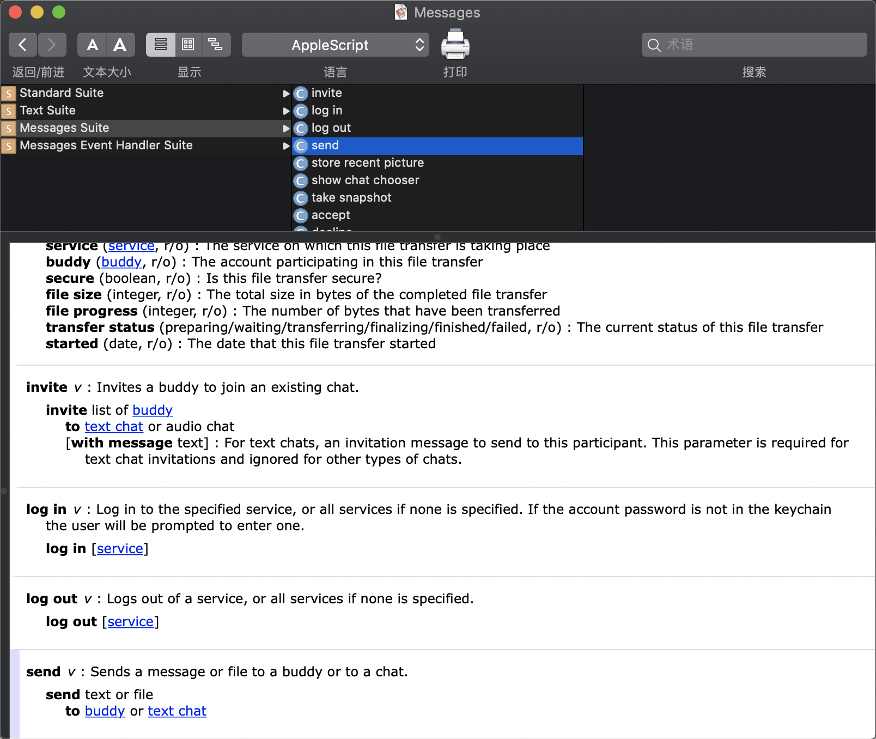Expand Messages Event Handler Suite arrow
Screen dimensions: 876x739
pyautogui.click(x=286, y=146)
